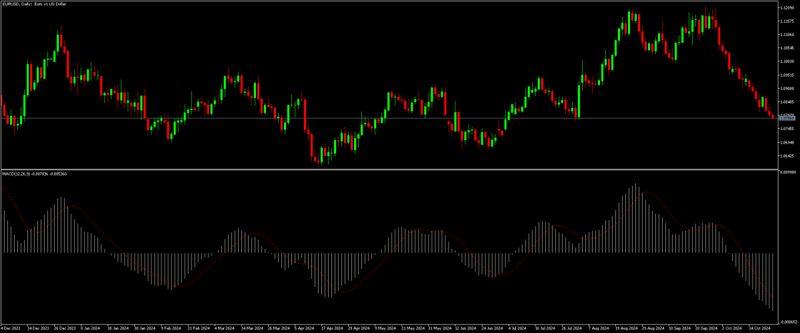This screenshot has height=333, width=800.
Task: Click the 17 Apr 2024 time axis label
Action: click(331, 329)
